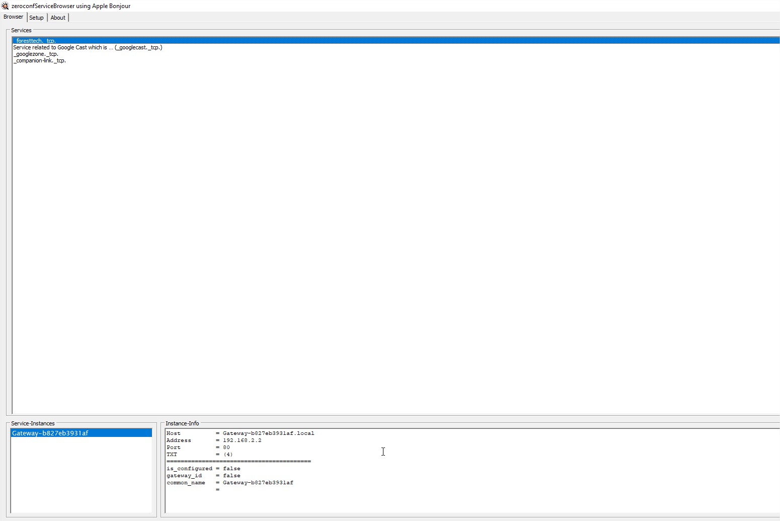The image size is (780, 521).
Task: Click the Services group label
Action: pyautogui.click(x=21, y=30)
